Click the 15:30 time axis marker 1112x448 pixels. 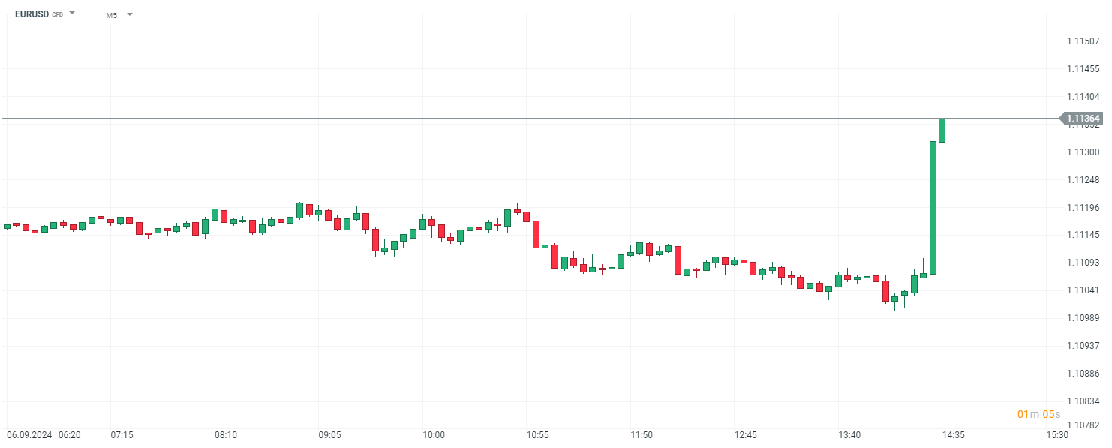1057,435
